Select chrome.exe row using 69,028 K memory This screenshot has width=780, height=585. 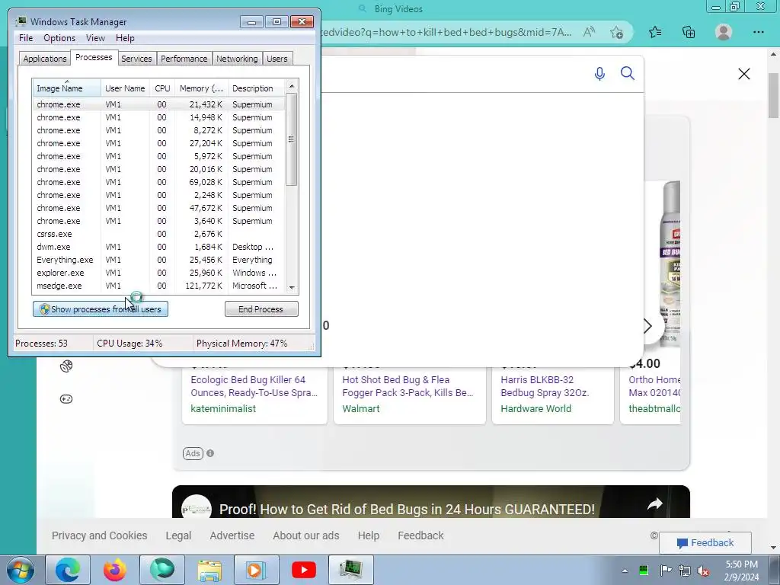[x=159, y=182]
